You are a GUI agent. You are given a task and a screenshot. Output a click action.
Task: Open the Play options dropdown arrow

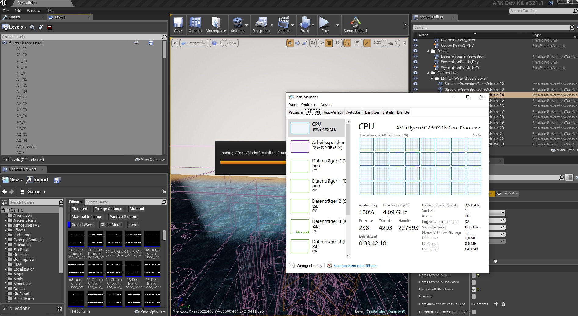[337, 25]
